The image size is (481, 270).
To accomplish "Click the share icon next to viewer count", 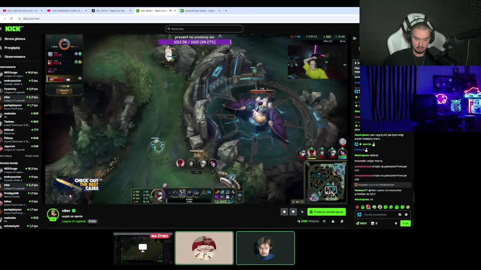I will [324, 221].
